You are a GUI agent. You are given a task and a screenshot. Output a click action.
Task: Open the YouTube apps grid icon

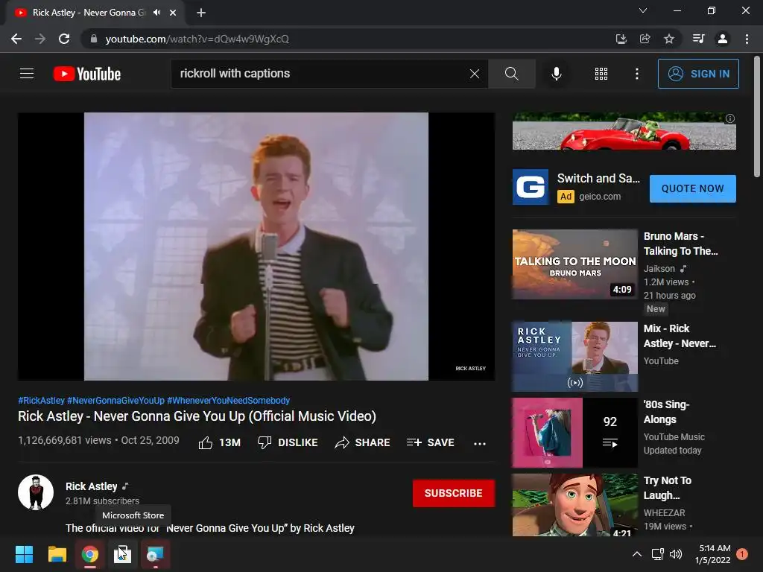coord(601,74)
